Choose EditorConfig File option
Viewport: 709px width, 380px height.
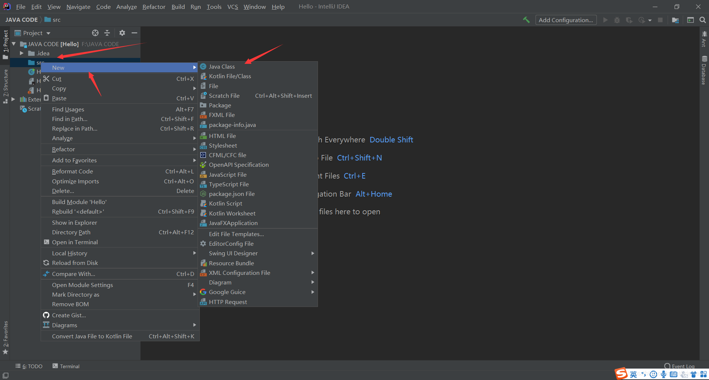coord(258,243)
